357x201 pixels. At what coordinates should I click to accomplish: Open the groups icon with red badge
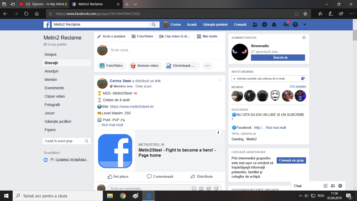tap(286, 25)
